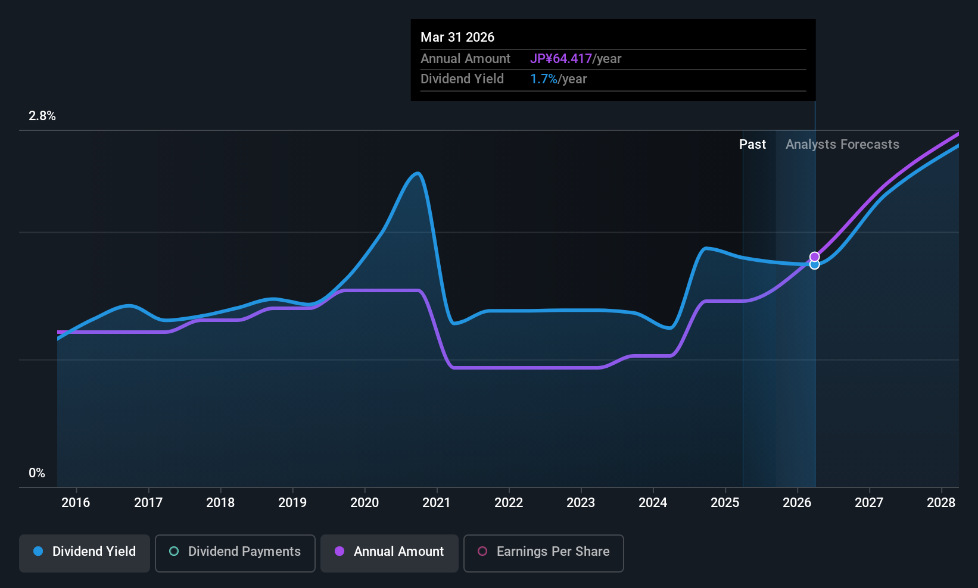Viewport: 978px width, 588px height.
Task: Click the Analysts Forecasts region label
Action: (842, 145)
